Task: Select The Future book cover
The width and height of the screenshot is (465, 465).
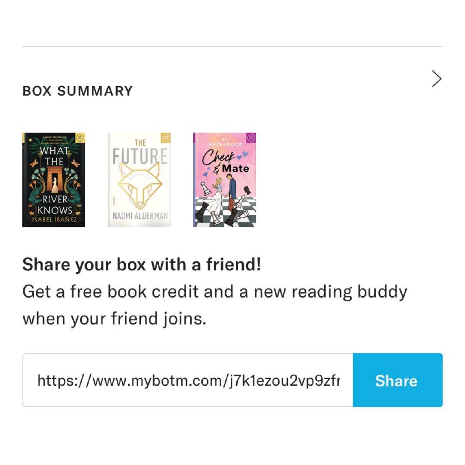Action: 139,180
